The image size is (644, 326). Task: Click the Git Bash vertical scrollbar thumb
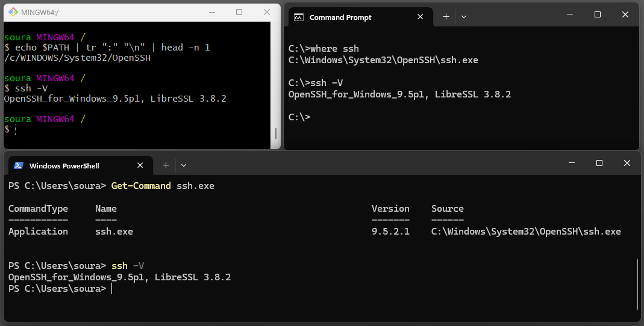[275, 134]
